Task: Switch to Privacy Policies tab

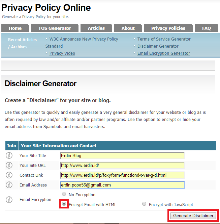Action: [168, 28]
